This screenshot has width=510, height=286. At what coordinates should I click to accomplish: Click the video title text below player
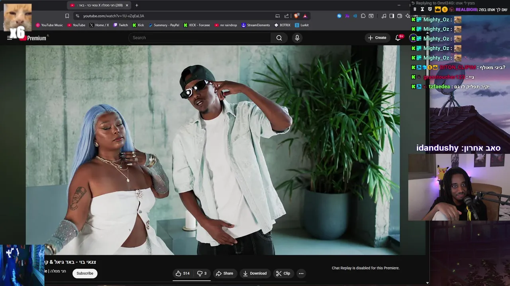coord(70,262)
